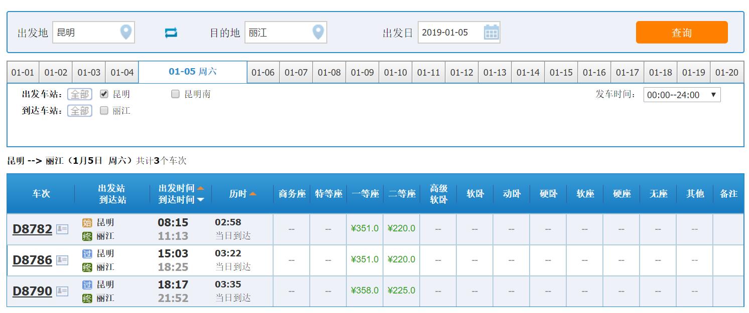Screen dimensions: 749x313
Task: Switch to the 01-06 date tab
Action: [x=263, y=73]
